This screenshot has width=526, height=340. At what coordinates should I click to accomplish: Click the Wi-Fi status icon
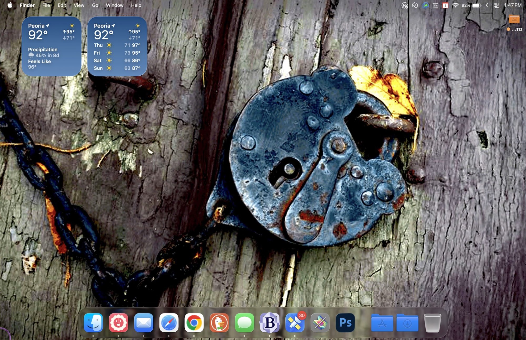tap(455, 5)
